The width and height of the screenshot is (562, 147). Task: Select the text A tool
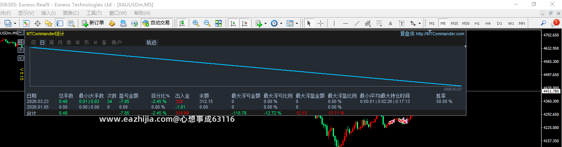[x=390, y=23]
